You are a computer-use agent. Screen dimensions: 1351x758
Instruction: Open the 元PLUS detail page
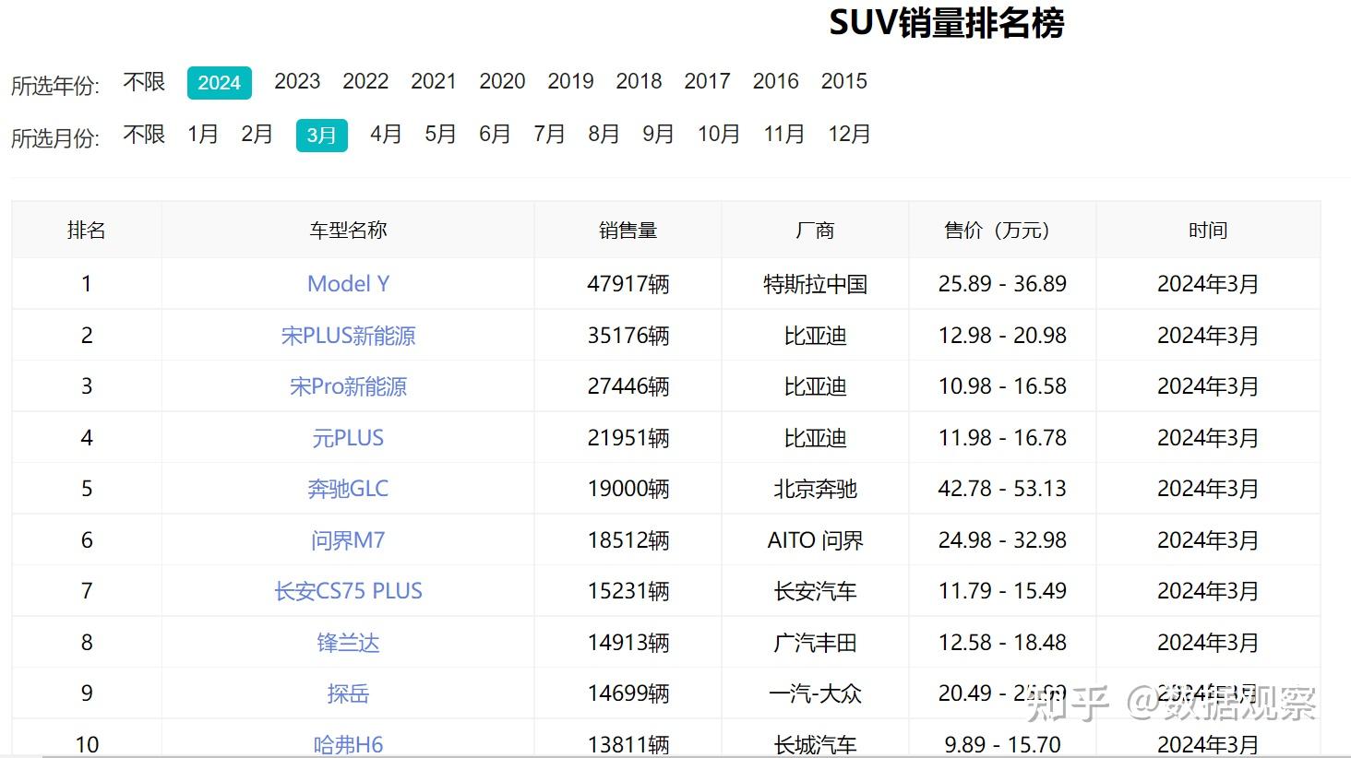[x=348, y=437]
